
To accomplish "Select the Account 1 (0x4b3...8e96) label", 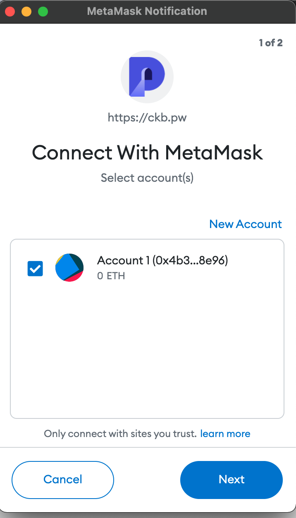I will pyautogui.click(x=162, y=260).
